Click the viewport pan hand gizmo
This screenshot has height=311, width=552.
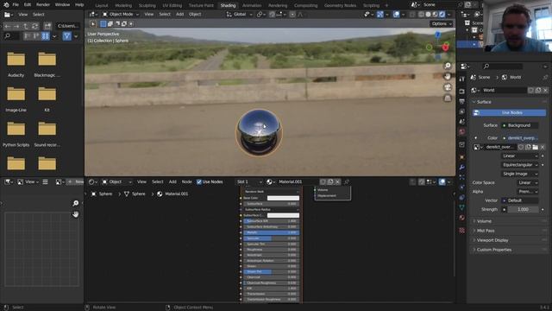point(448,77)
